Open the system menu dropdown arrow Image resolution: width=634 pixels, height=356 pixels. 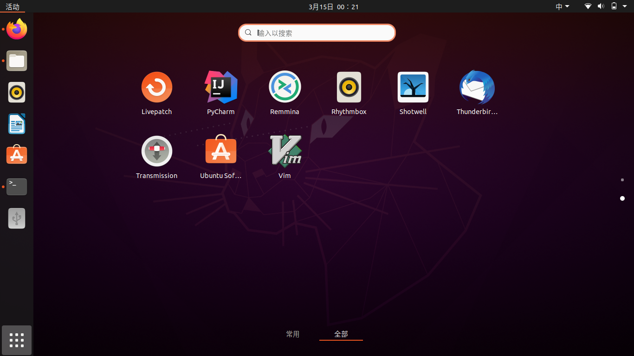tap(625, 6)
